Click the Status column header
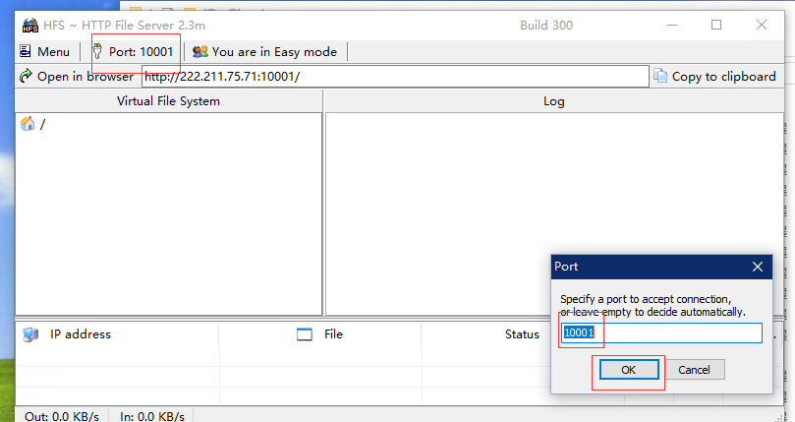 (521, 333)
